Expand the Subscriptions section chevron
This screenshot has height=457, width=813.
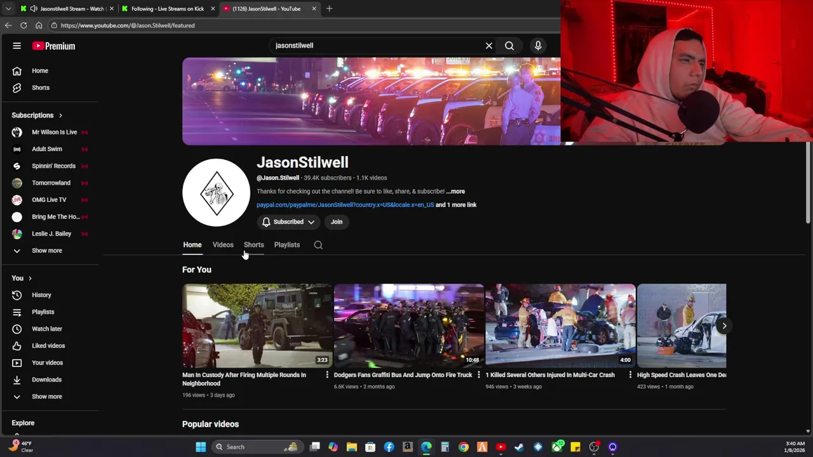point(60,116)
